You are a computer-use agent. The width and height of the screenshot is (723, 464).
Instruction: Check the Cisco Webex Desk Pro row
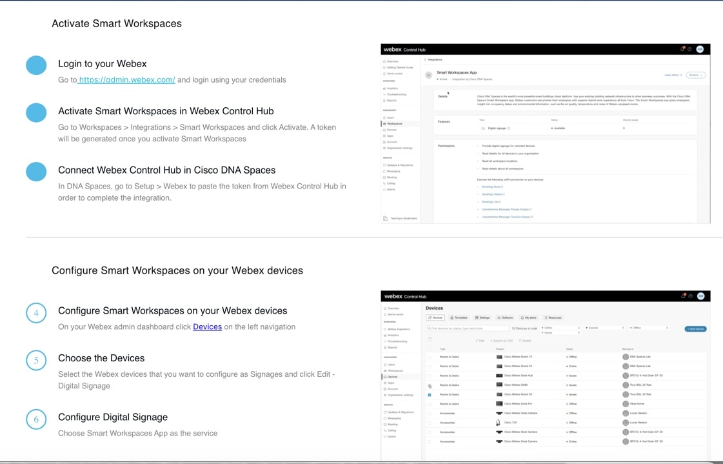430,404
